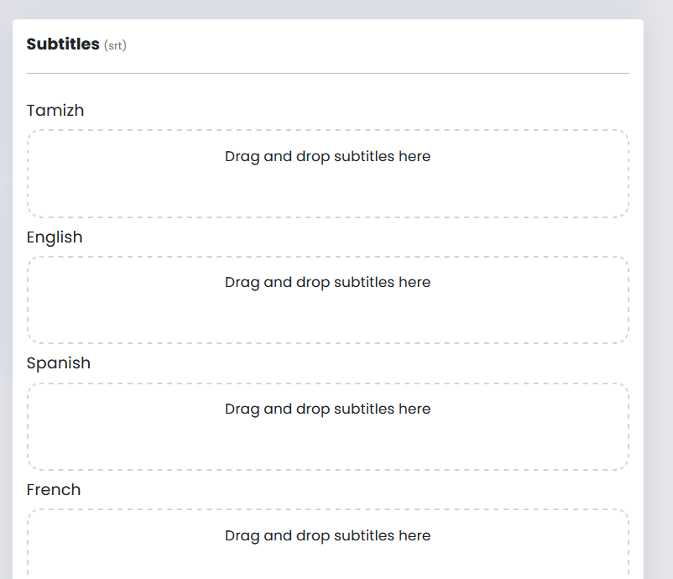This screenshot has width=673, height=579.
Task: Click the (srt) format hint
Action: [115, 46]
